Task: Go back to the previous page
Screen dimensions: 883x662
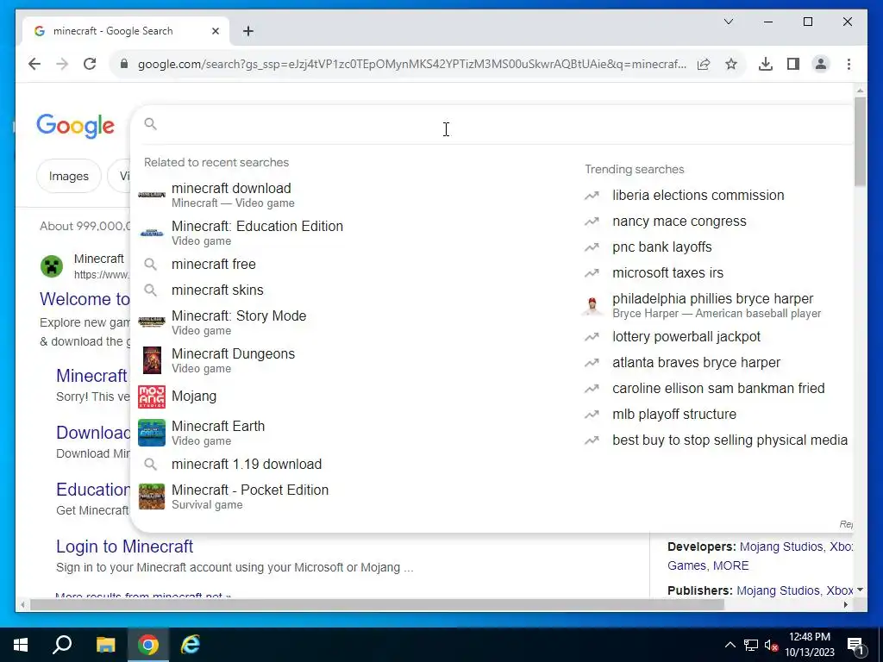Action: click(x=34, y=64)
